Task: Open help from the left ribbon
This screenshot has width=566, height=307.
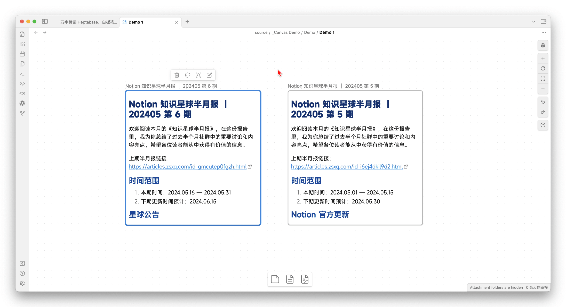Action: point(22,273)
